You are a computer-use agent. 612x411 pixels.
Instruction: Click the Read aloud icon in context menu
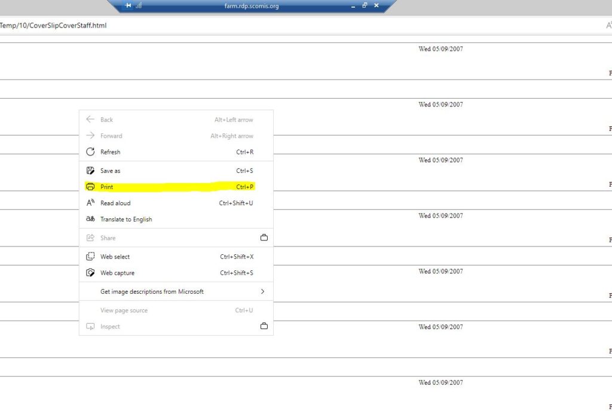coord(90,203)
